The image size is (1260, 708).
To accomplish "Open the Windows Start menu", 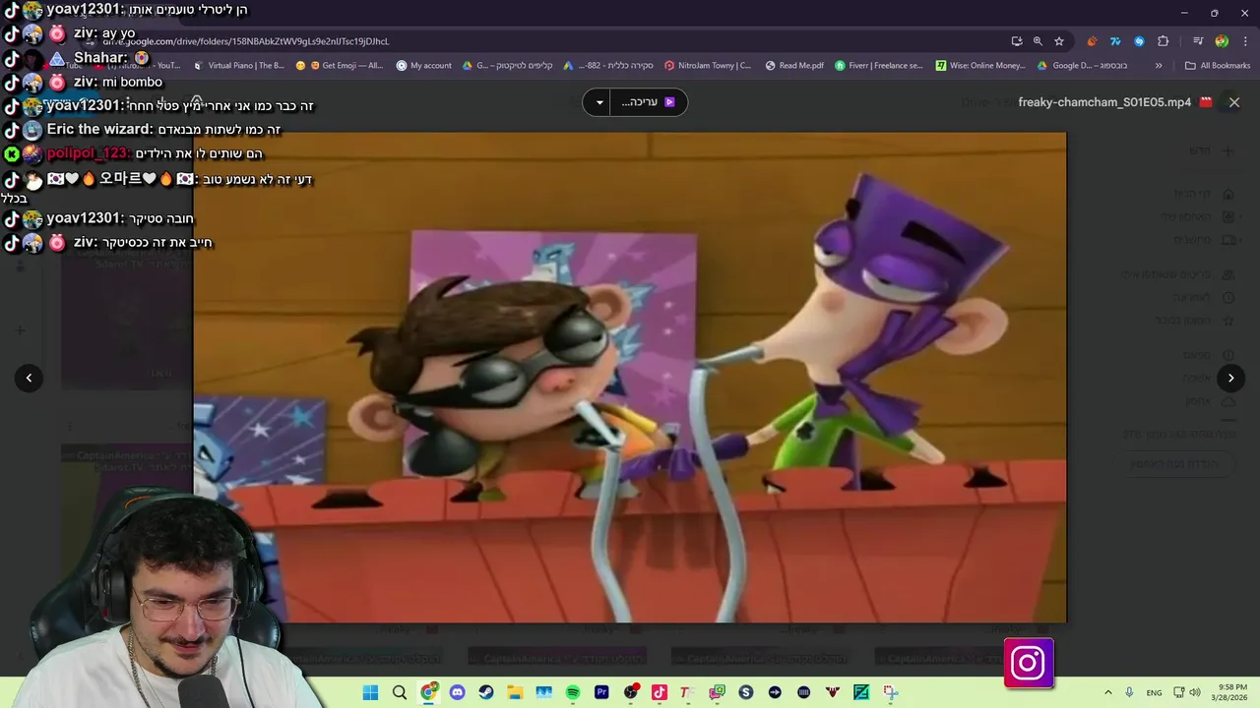I will click(370, 692).
